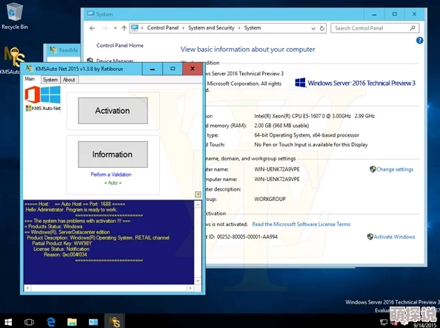Screen dimensions: 440x328
Task: Launch Microsoft Edge from the taskbar
Action: (x=51, y=322)
